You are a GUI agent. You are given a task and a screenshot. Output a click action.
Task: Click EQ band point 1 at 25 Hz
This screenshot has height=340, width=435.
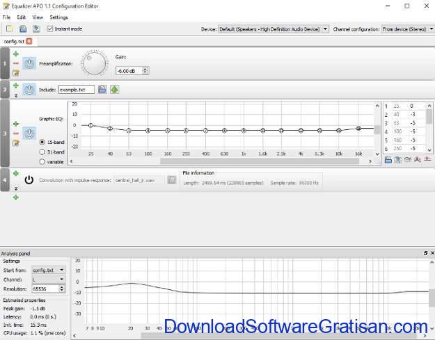pyautogui.click(x=90, y=126)
